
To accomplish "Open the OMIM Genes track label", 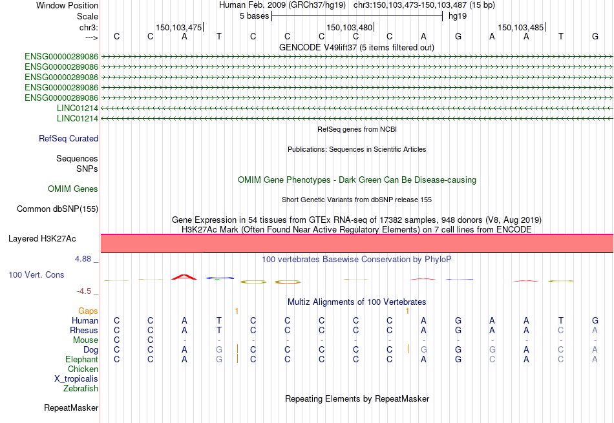I will click(x=73, y=189).
